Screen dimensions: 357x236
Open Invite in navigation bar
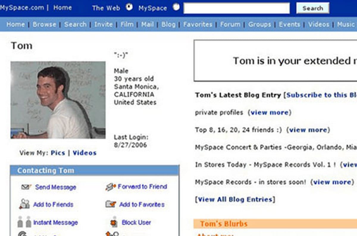point(103,24)
